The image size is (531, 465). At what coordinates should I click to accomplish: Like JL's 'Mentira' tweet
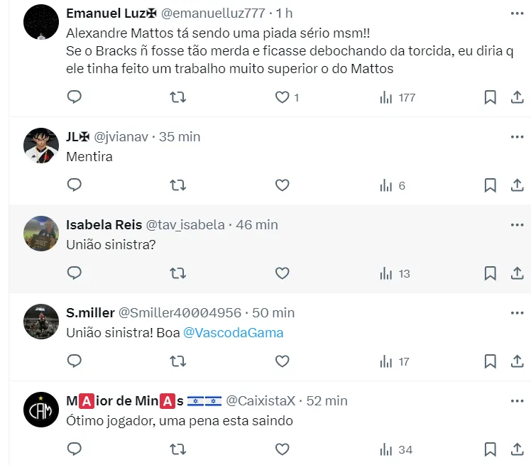283,185
